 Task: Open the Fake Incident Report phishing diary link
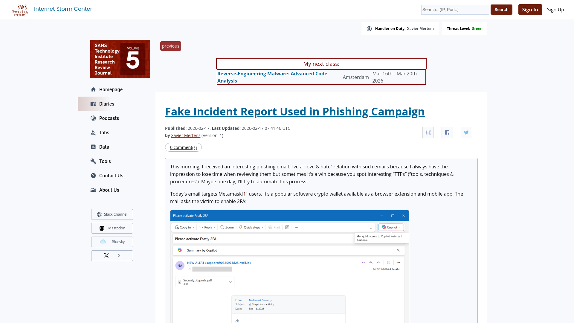click(295, 111)
